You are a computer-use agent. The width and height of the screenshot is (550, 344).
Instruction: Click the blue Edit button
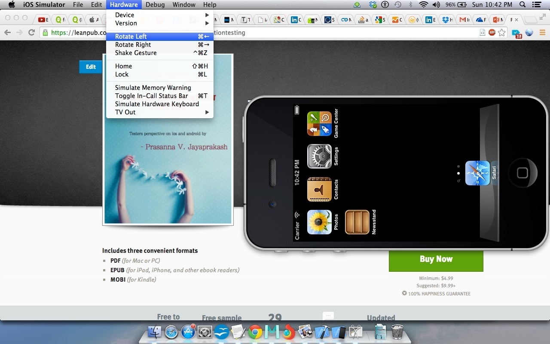click(91, 67)
